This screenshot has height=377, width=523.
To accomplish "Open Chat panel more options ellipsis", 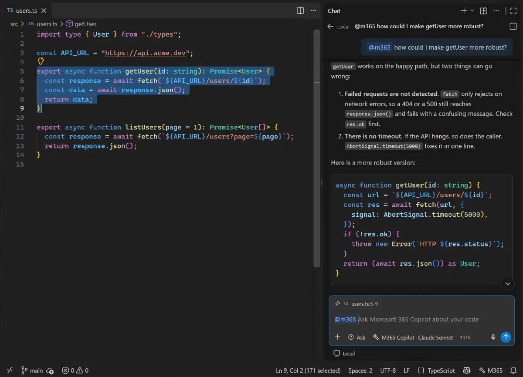I will 496,10.
